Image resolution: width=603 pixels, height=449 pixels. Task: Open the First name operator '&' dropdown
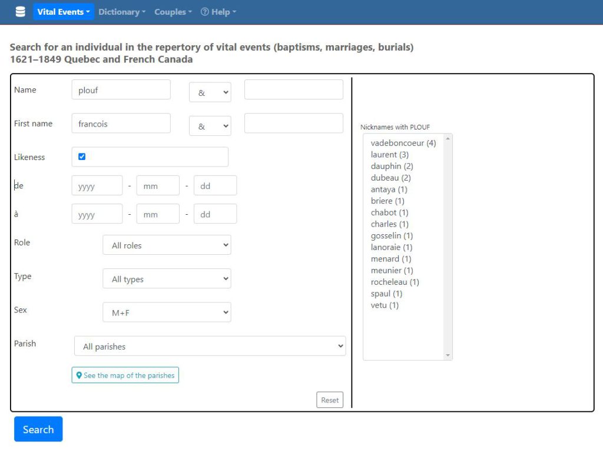tap(210, 126)
